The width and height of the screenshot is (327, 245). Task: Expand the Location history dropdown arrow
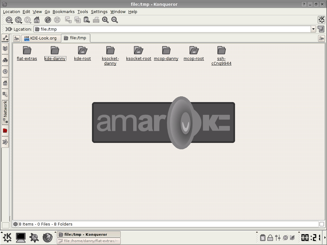313,29
